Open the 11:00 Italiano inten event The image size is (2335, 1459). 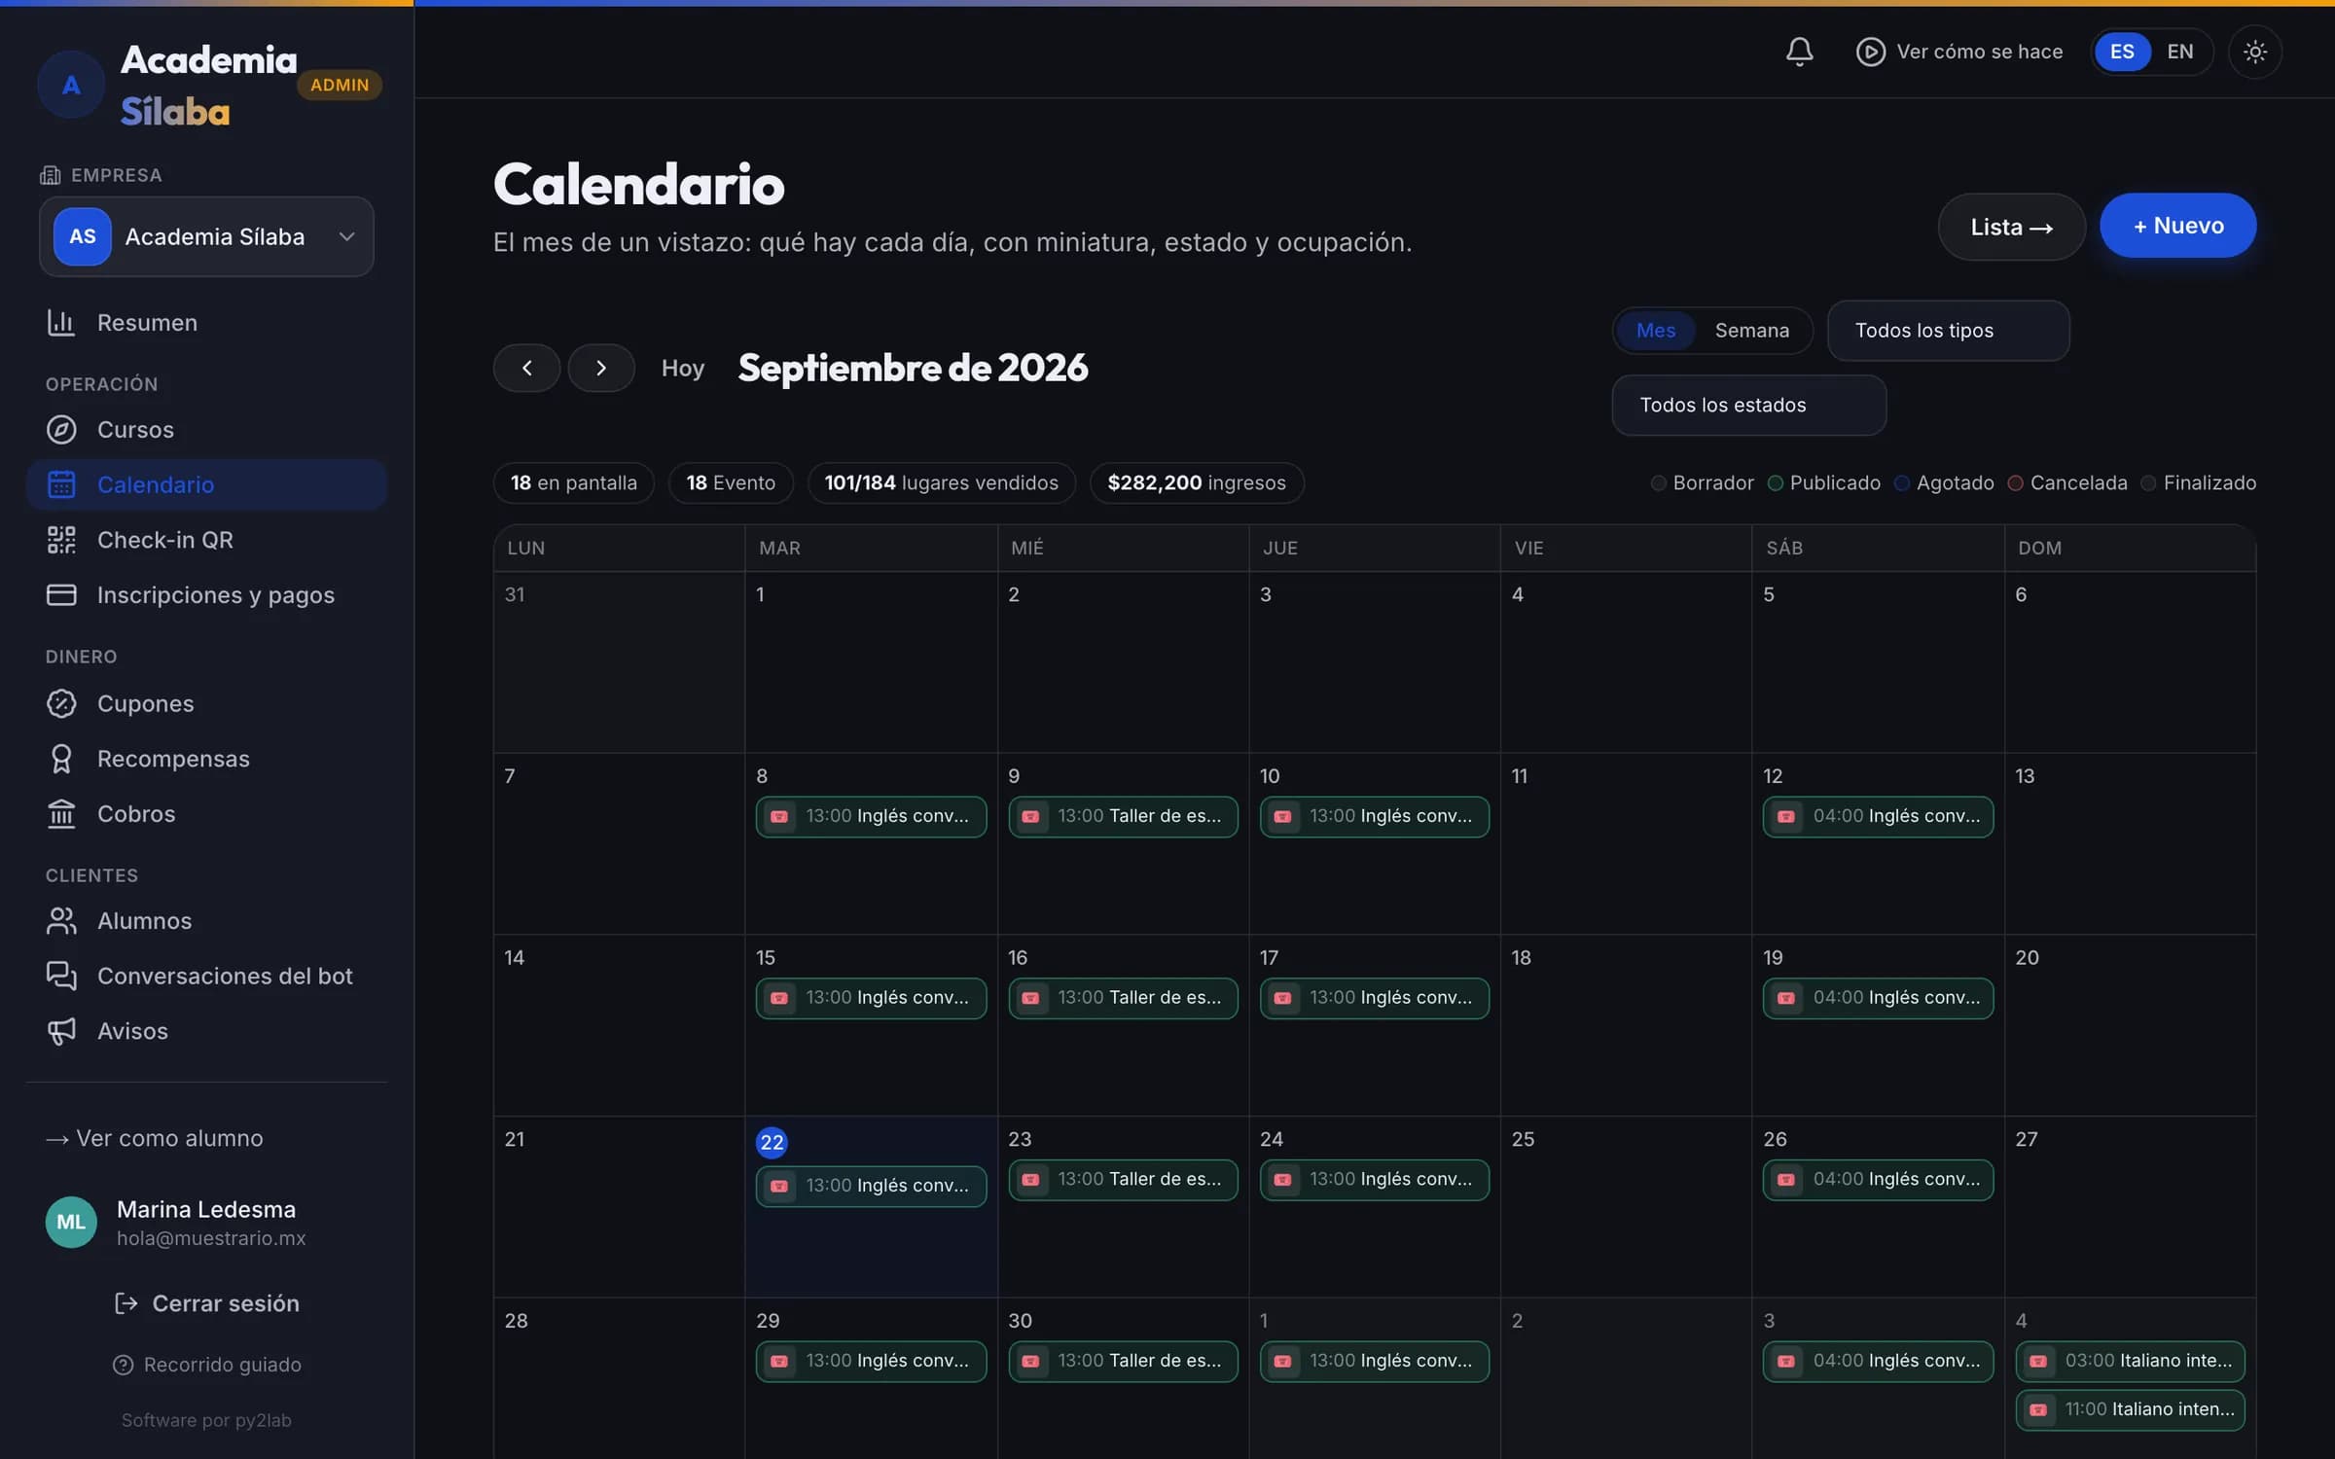coord(2130,1409)
